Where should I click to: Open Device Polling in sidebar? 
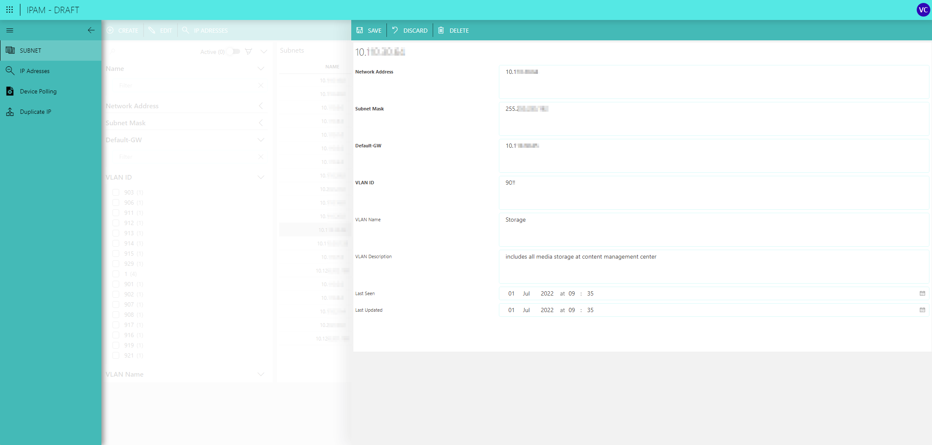click(x=51, y=91)
